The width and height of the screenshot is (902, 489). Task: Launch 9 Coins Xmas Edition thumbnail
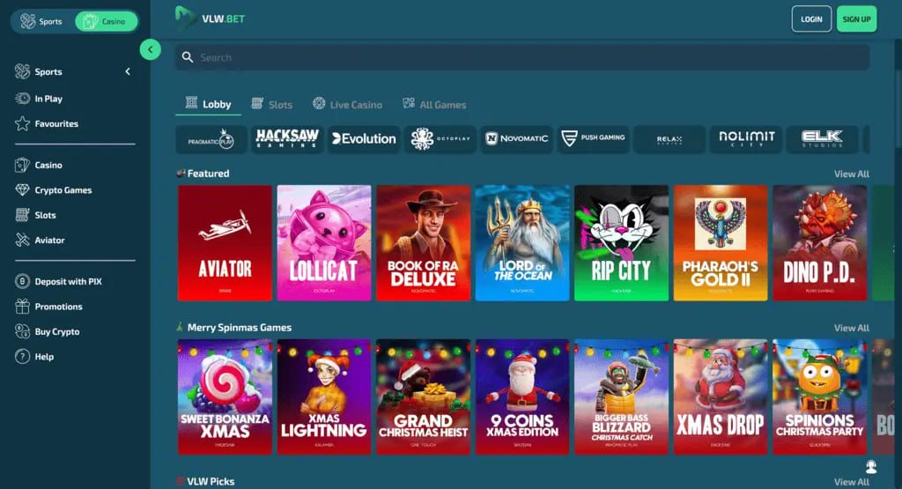coord(522,397)
